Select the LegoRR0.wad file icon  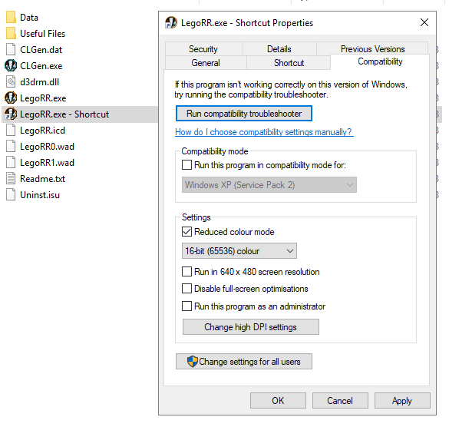pos(11,147)
